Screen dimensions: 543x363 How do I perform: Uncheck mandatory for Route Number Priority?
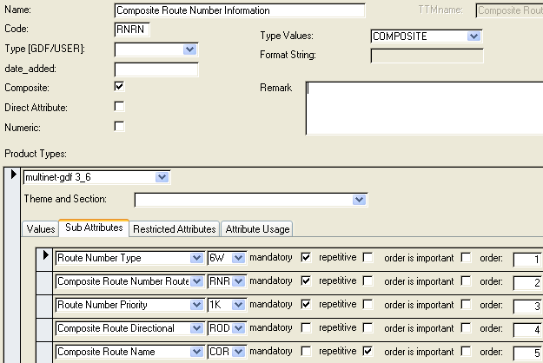(x=306, y=304)
